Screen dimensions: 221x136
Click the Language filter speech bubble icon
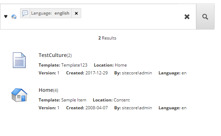(25, 13)
